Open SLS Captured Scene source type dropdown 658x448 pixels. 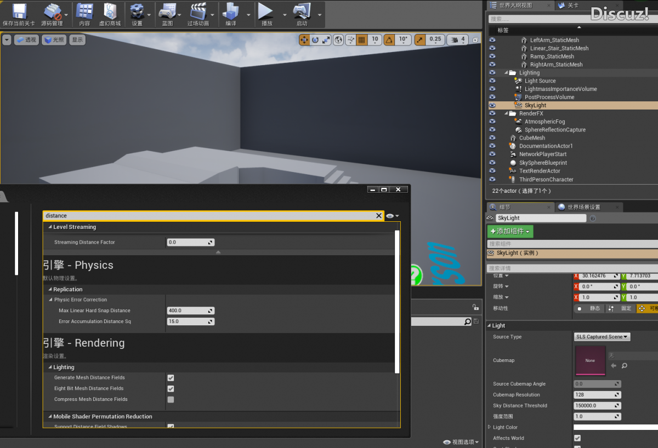pyautogui.click(x=602, y=337)
